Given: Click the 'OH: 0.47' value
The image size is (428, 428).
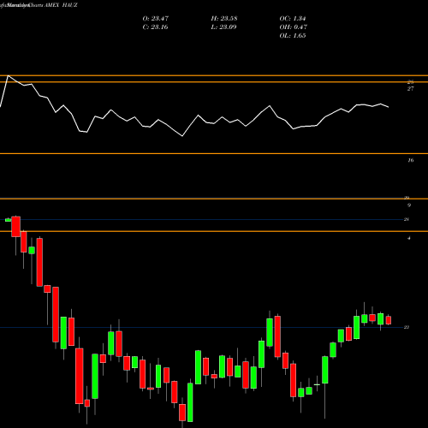Looking at the screenshot, I should [293, 27].
